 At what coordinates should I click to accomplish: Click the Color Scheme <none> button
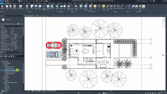16,46
